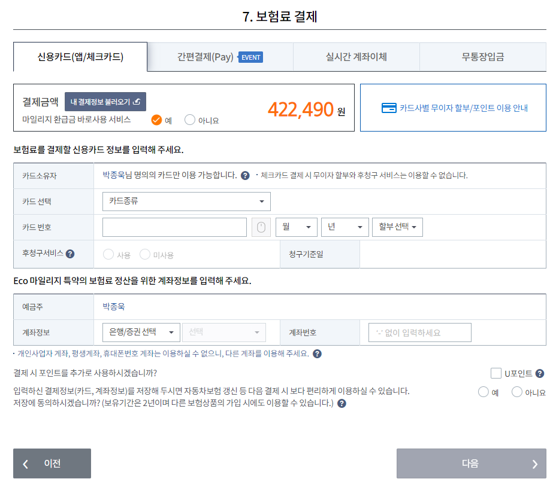Open the 할부 선택 dropdown
559x485 pixels.
(397, 227)
